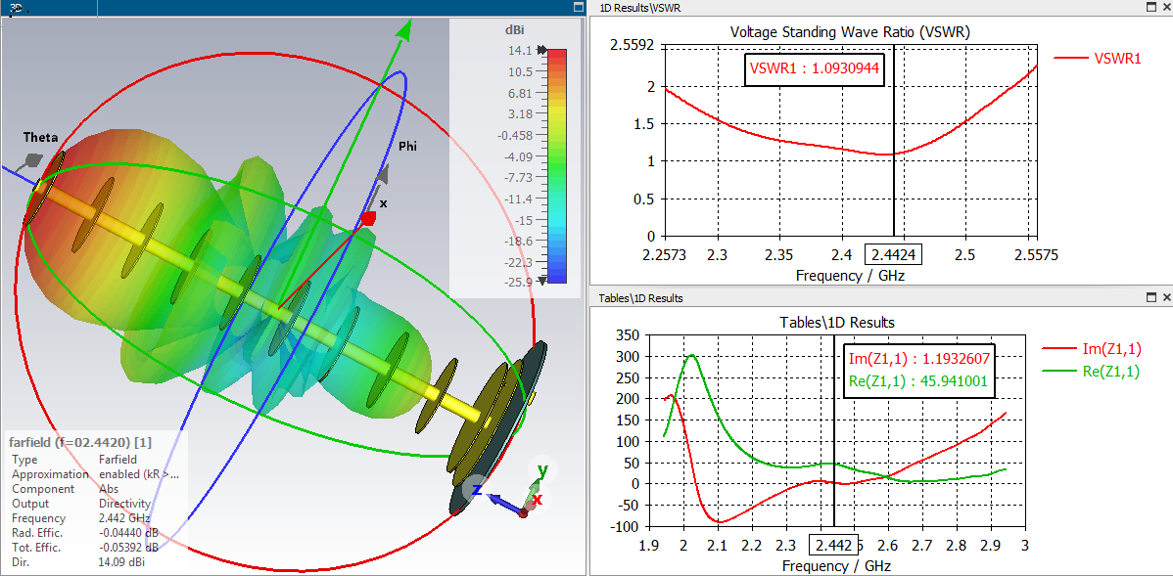Click the impedance plot vertical marker line
Screen dimensions: 1173x576
[x=834, y=429]
